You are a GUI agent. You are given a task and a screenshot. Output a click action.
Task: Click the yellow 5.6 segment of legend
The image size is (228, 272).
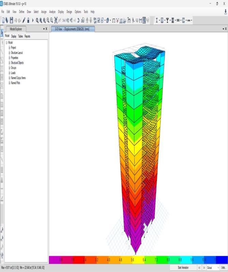point(138,260)
